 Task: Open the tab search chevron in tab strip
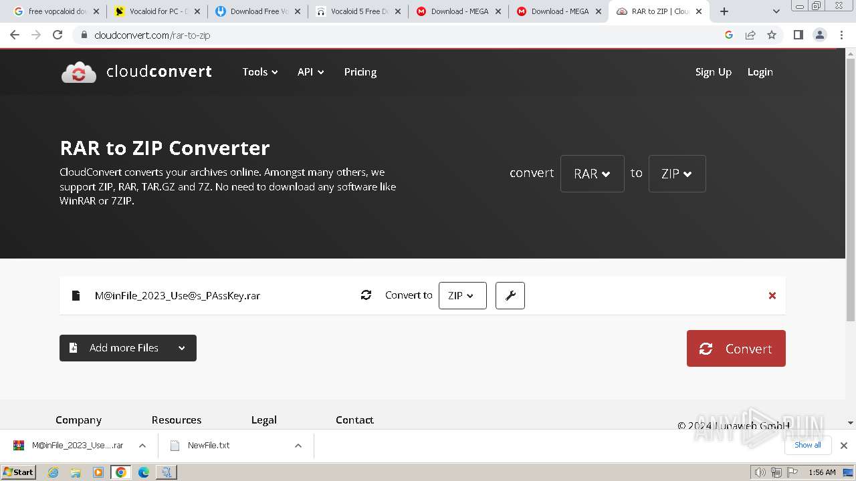tap(776, 11)
